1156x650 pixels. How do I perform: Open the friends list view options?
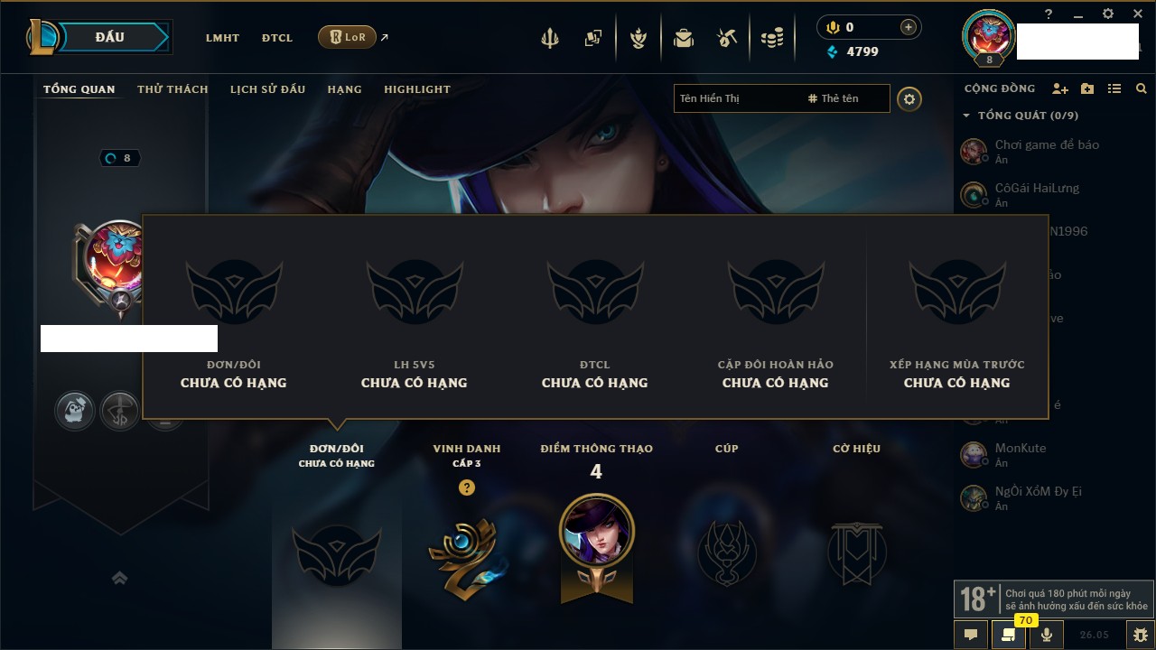pos(1114,88)
